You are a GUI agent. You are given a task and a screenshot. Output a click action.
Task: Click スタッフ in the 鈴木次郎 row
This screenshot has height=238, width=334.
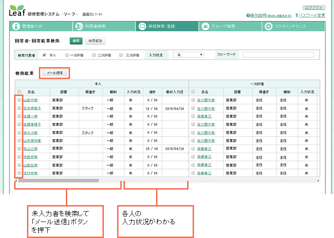[x=87, y=133]
